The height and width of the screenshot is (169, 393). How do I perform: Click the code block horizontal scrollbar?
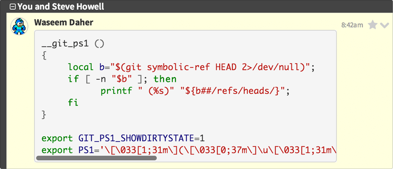click(x=96, y=158)
